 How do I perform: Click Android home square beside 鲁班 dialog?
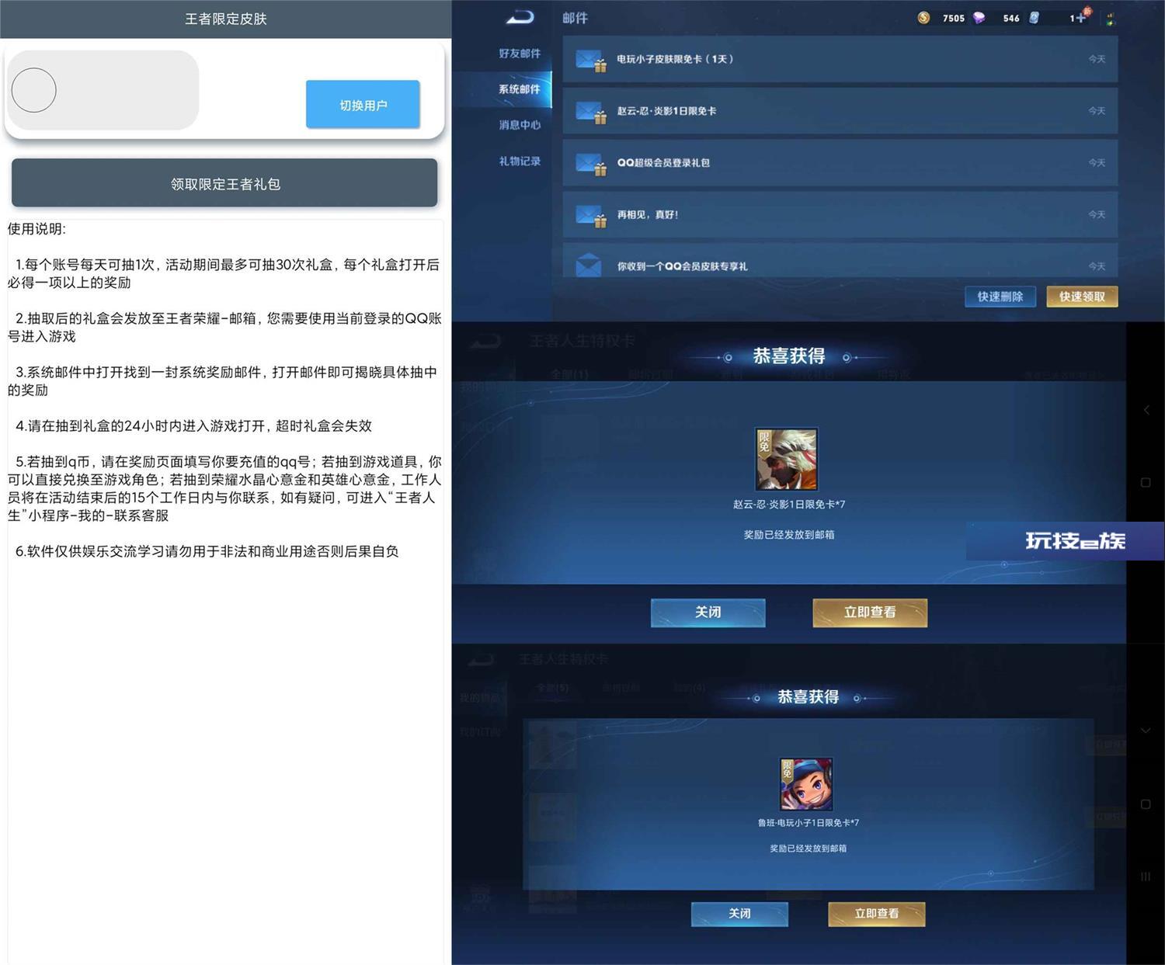click(x=1146, y=804)
